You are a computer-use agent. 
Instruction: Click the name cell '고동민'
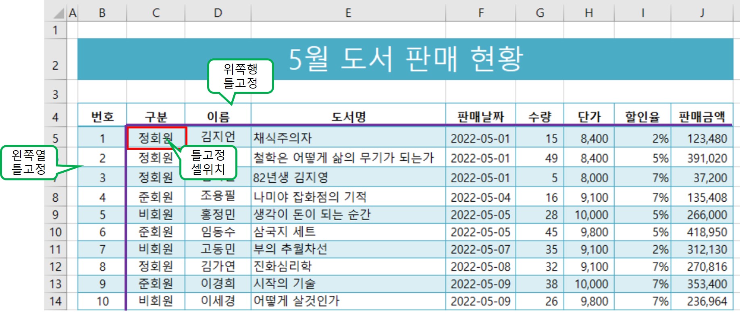click(218, 249)
